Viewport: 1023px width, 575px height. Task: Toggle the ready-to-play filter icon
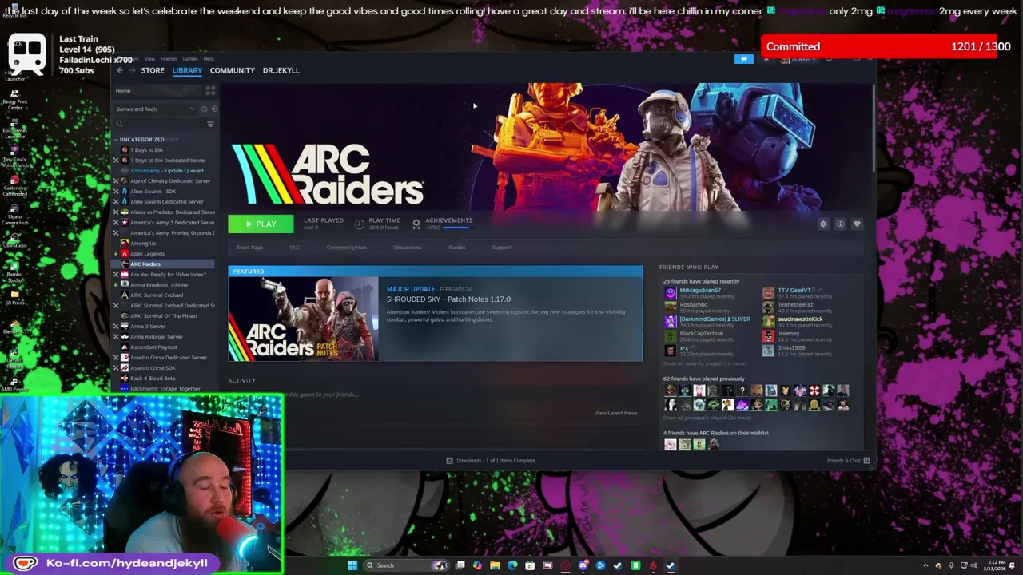pos(213,109)
